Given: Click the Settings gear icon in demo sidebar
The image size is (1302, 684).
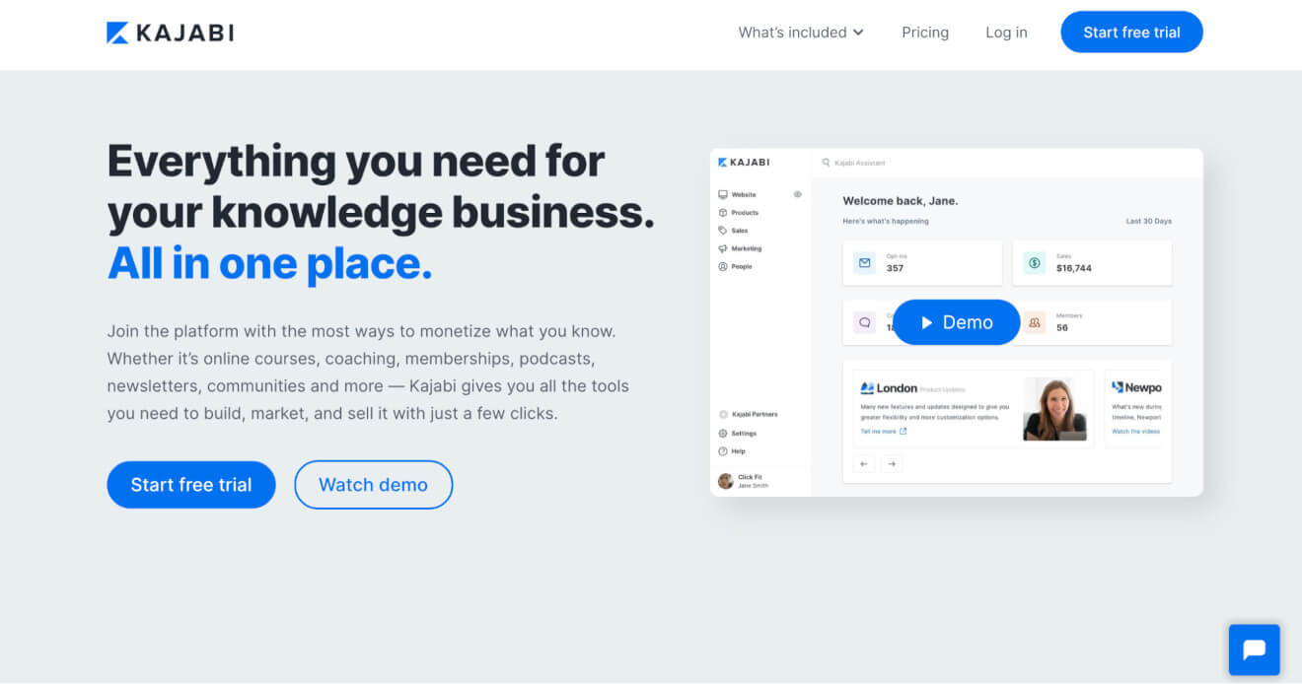Looking at the screenshot, I should (x=723, y=434).
